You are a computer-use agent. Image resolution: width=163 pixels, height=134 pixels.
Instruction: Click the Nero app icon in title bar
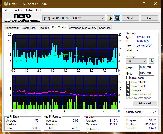(x=6, y=4)
